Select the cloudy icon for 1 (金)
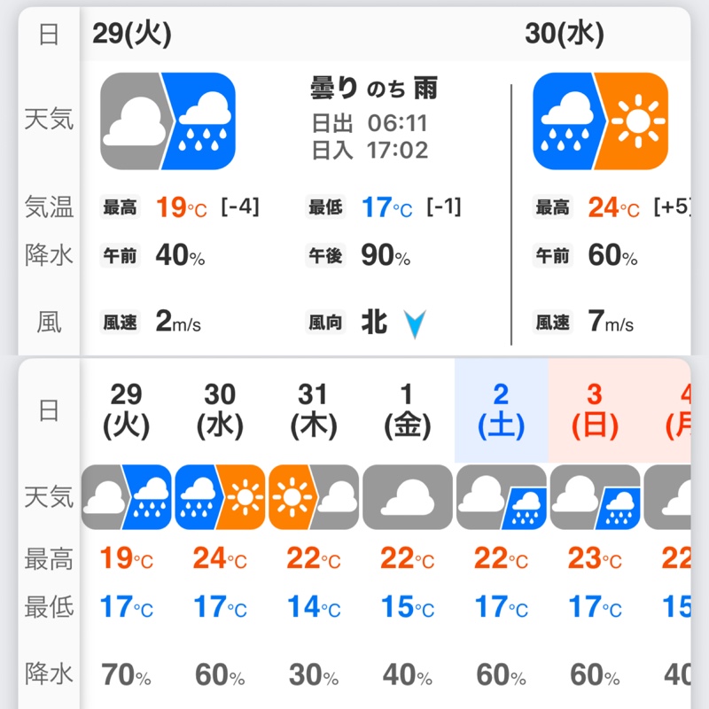The height and width of the screenshot is (709, 709). coord(408,497)
